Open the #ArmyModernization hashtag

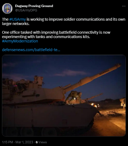20,41
